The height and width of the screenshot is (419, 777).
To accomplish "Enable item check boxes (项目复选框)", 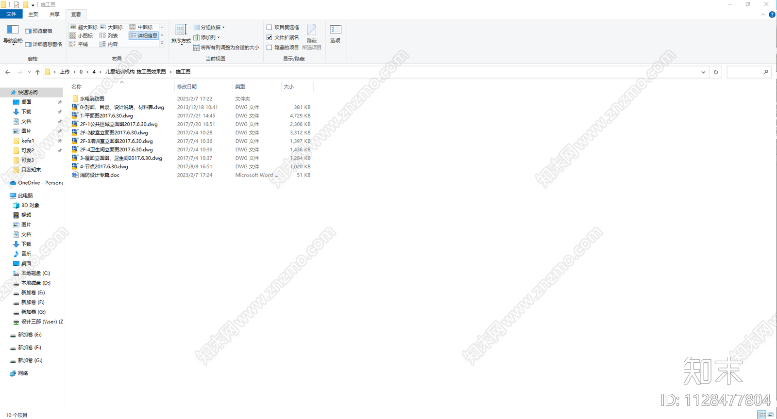I will [283, 27].
